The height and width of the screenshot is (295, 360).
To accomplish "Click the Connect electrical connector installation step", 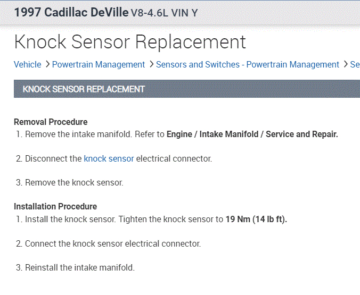I will pos(112,243).
